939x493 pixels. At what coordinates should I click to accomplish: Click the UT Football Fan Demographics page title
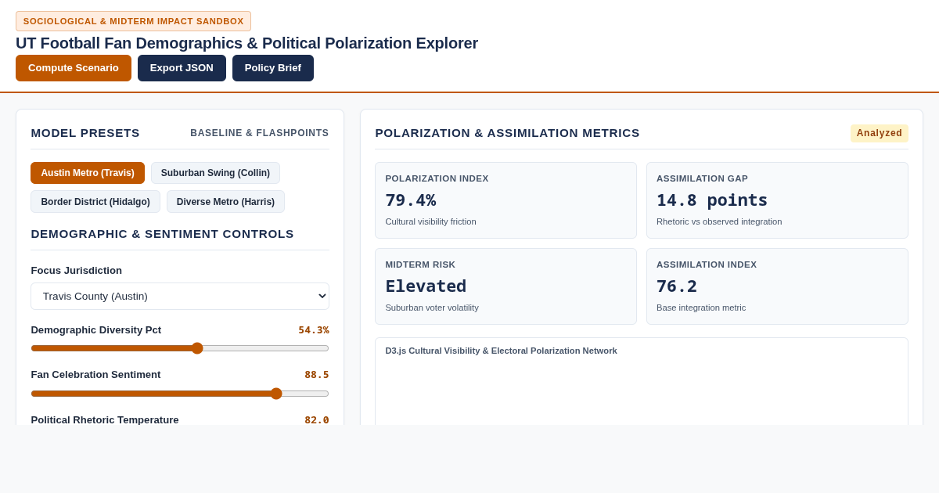pyautogui.click(x=246, y=43)
